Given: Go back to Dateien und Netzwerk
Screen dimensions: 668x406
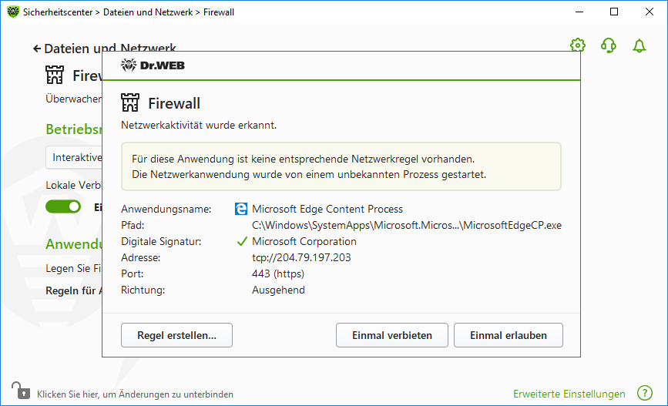Looking at the screenshot, I should [37, 49].
